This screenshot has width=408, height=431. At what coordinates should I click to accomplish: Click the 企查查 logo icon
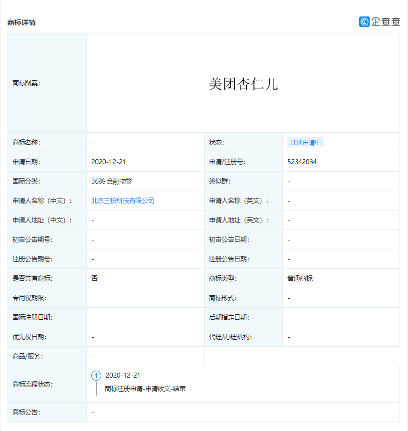[x=364, y=21]
